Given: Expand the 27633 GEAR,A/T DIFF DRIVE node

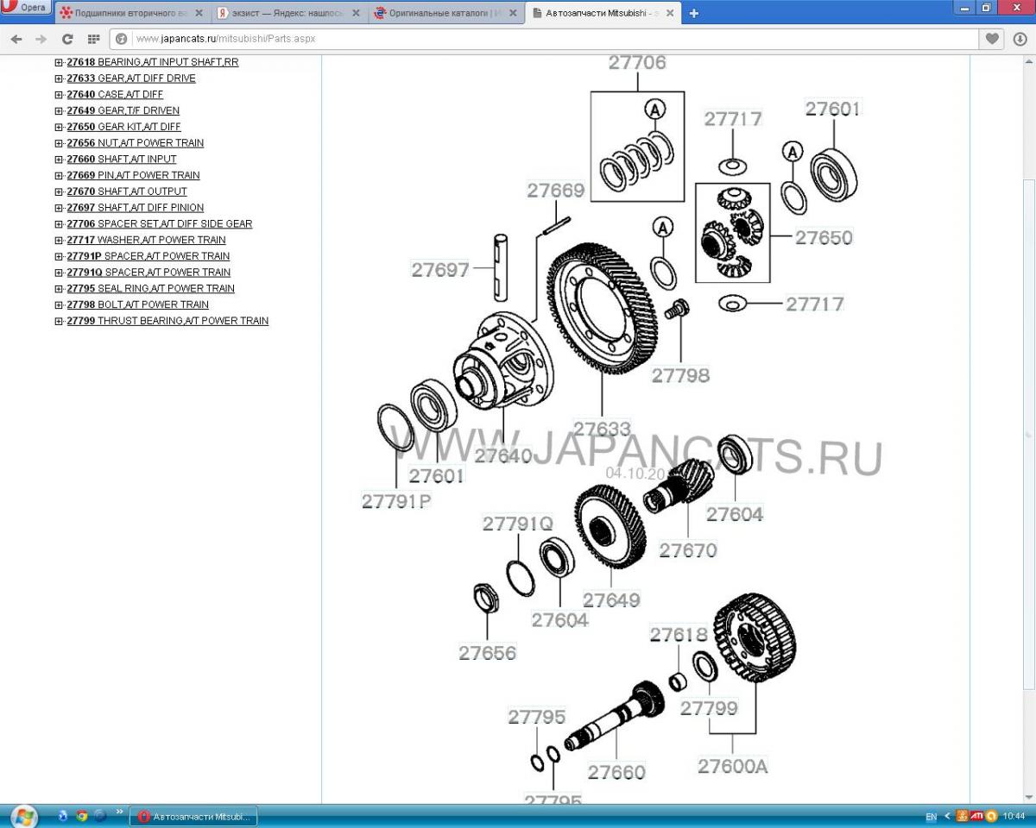Looking at the screenshot, I should [59, 78].
